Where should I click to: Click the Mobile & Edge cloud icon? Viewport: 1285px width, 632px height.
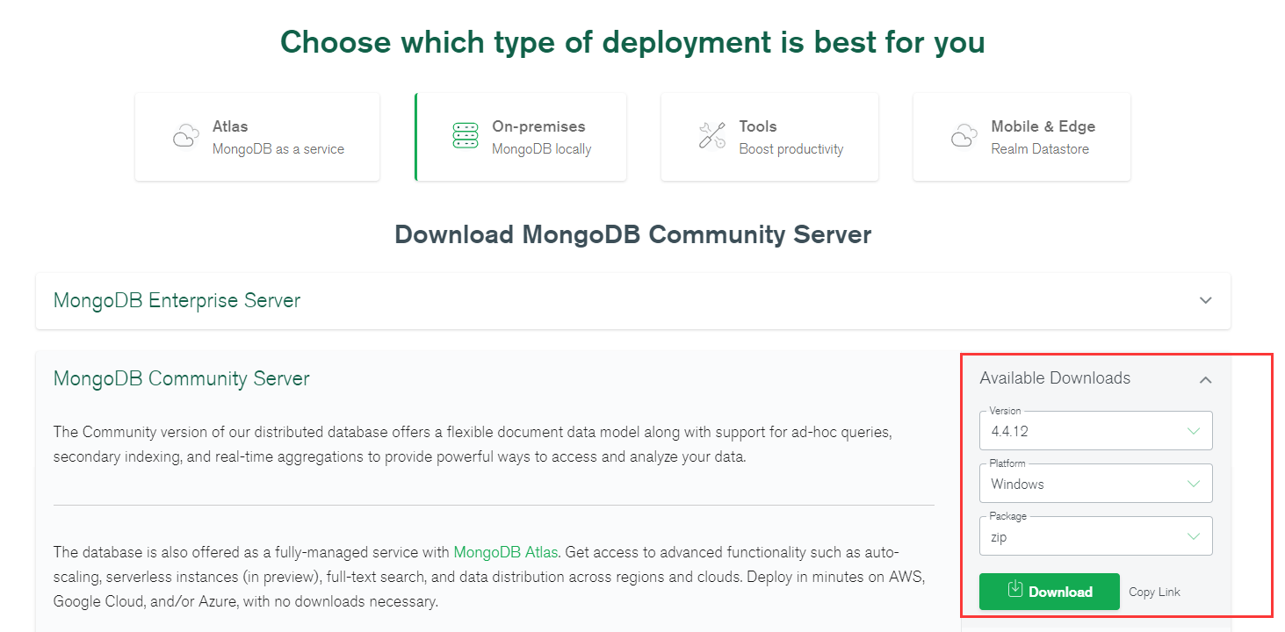tap(964, 137)
